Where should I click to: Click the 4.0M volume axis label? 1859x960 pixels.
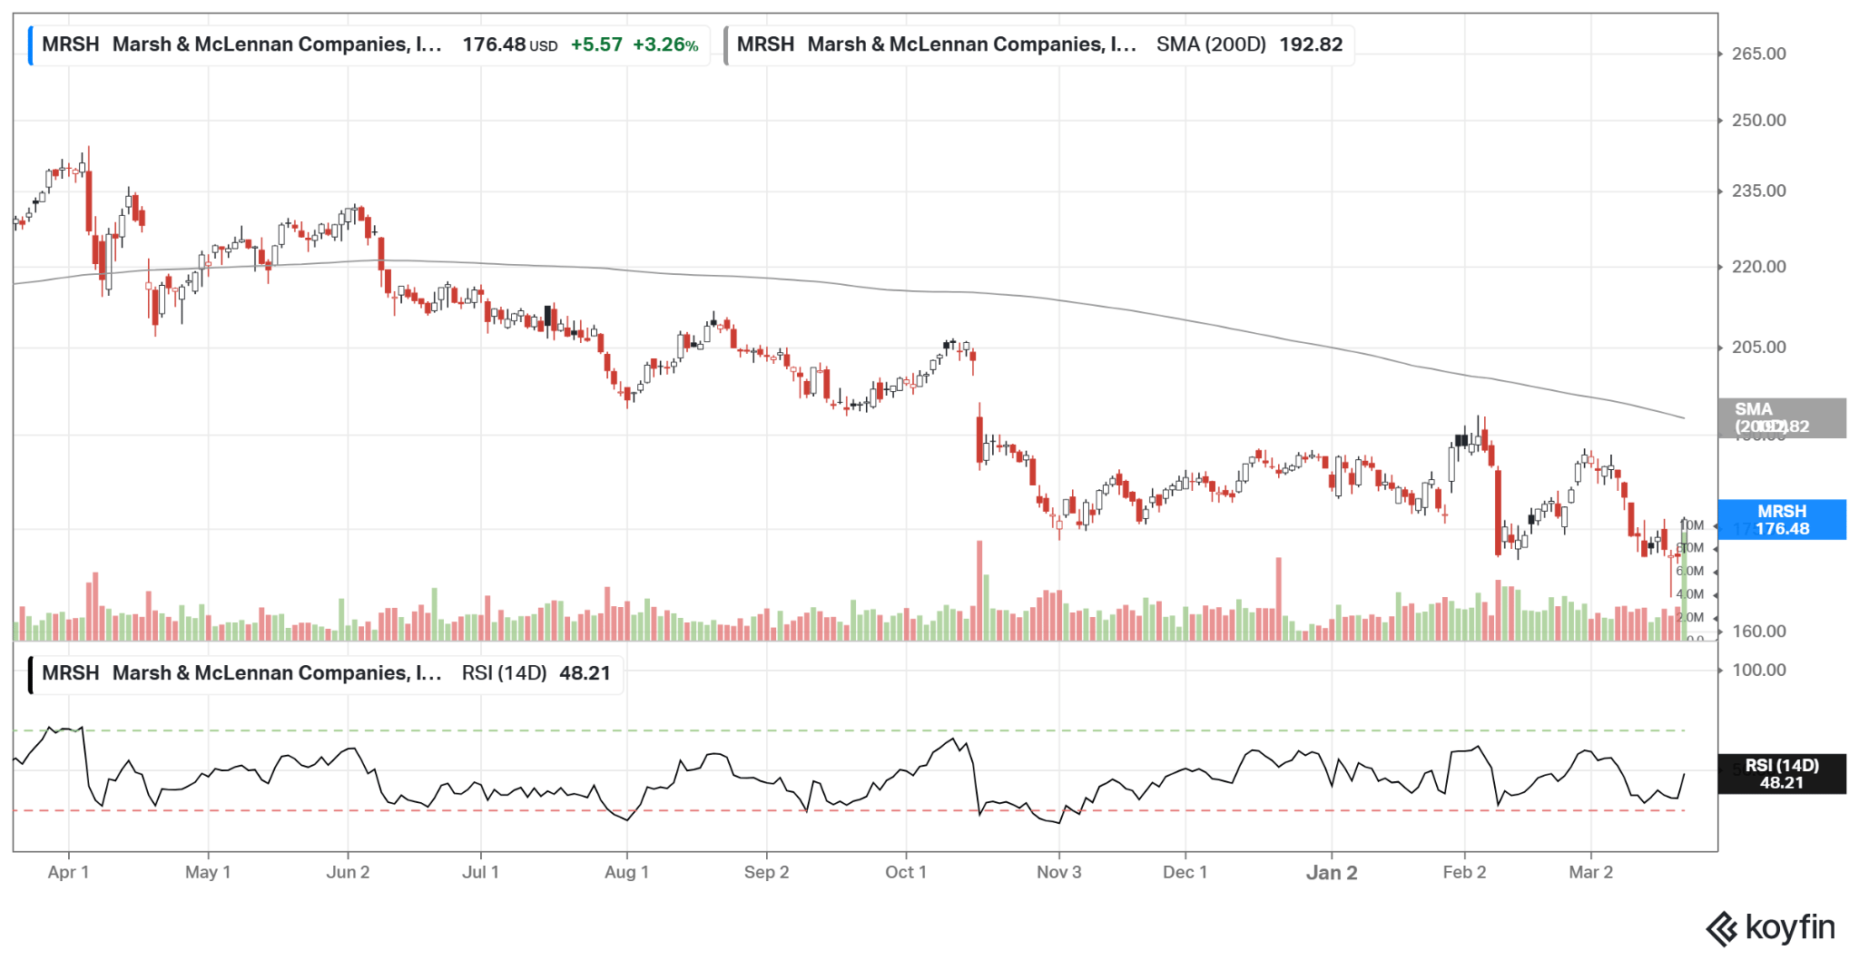[1690, 595]
